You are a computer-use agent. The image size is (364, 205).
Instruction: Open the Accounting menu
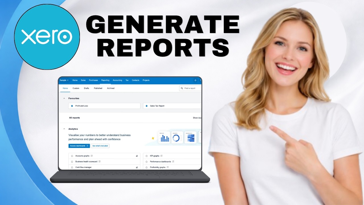tap(117, 80)
